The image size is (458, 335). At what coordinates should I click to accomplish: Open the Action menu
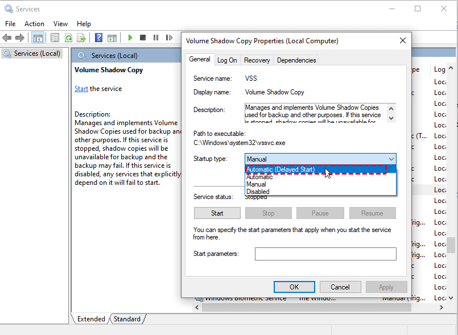34,24
